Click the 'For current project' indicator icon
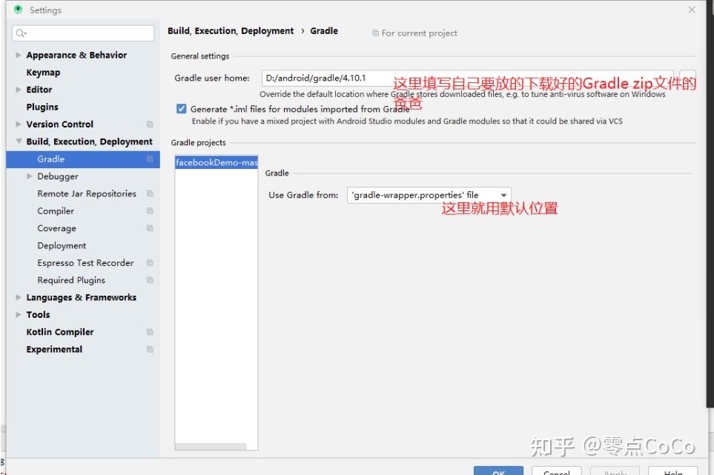Viewport: 714px width, 475px height. [375, 33]
